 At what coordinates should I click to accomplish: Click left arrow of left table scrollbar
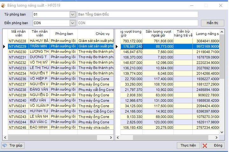click(x=5, y=138)
